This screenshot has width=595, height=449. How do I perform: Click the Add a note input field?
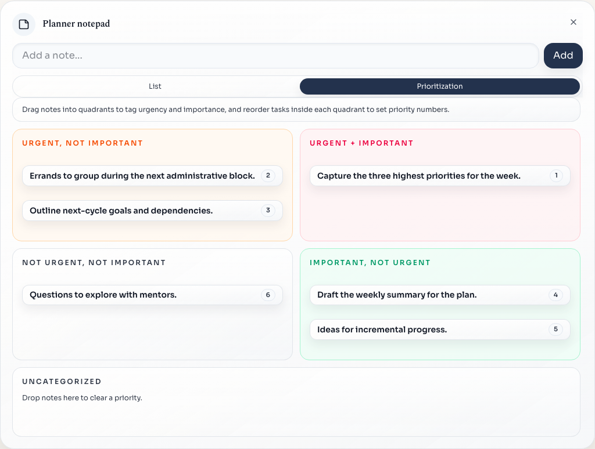click(x=275, y=56)
